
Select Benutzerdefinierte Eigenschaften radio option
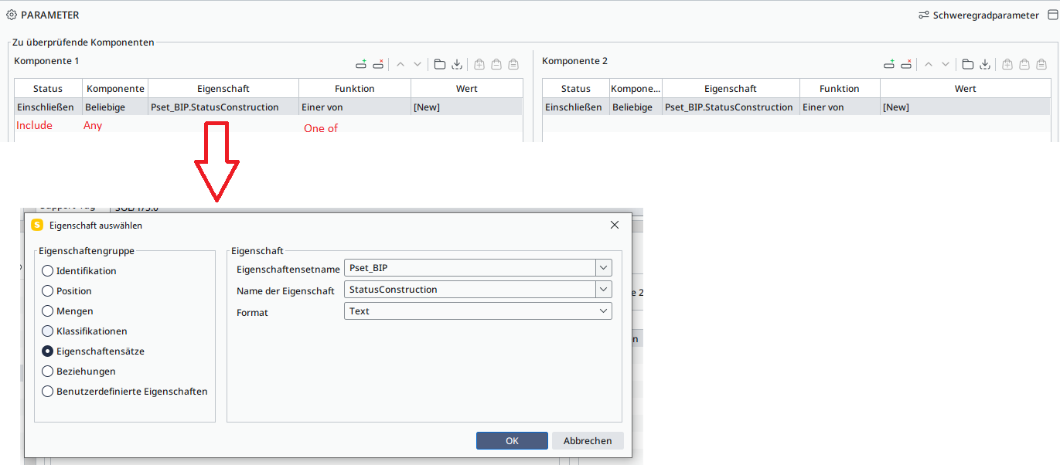click(48, 392)
